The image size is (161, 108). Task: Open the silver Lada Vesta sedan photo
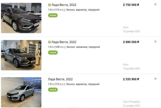pos(21,92)
